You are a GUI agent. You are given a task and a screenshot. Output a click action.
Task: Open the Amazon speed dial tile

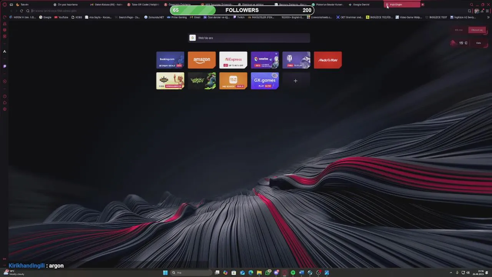[202, 60]
